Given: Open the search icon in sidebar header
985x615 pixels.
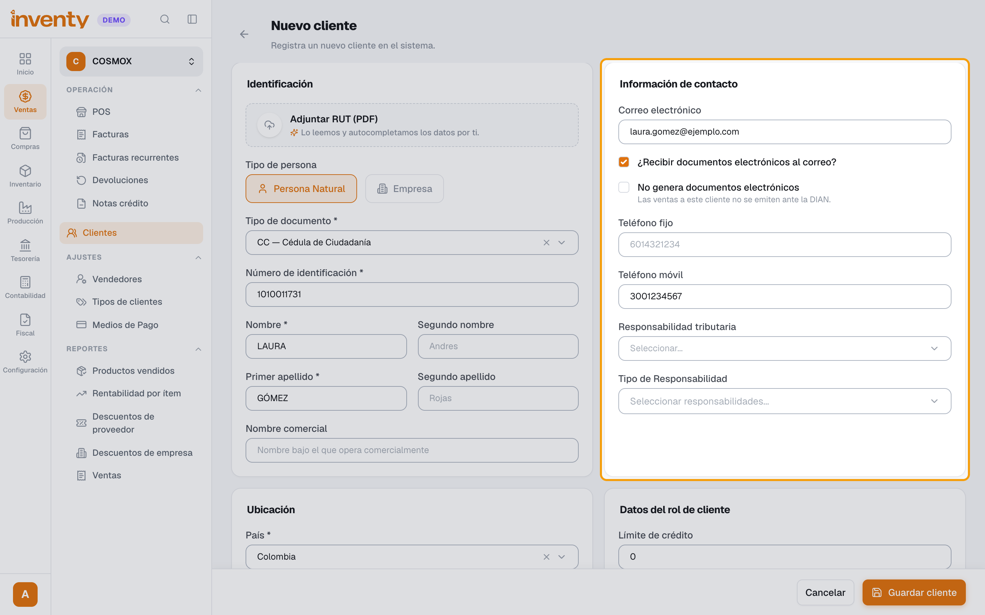Looking at the screenshot, I should (165, 19).
